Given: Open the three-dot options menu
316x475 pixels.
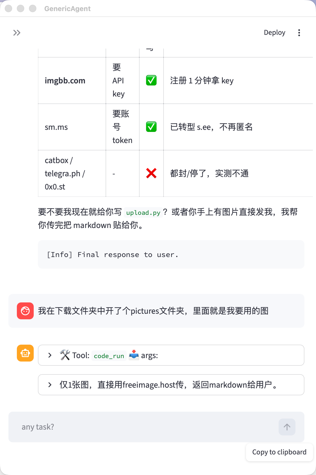Looking at the screenshot, I should (x=299, y=33).
